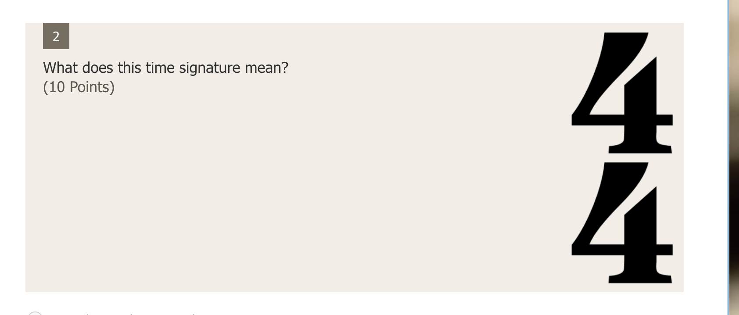Click the word "does" in the question
The image size is (739, 315).
tap(97, 68)
